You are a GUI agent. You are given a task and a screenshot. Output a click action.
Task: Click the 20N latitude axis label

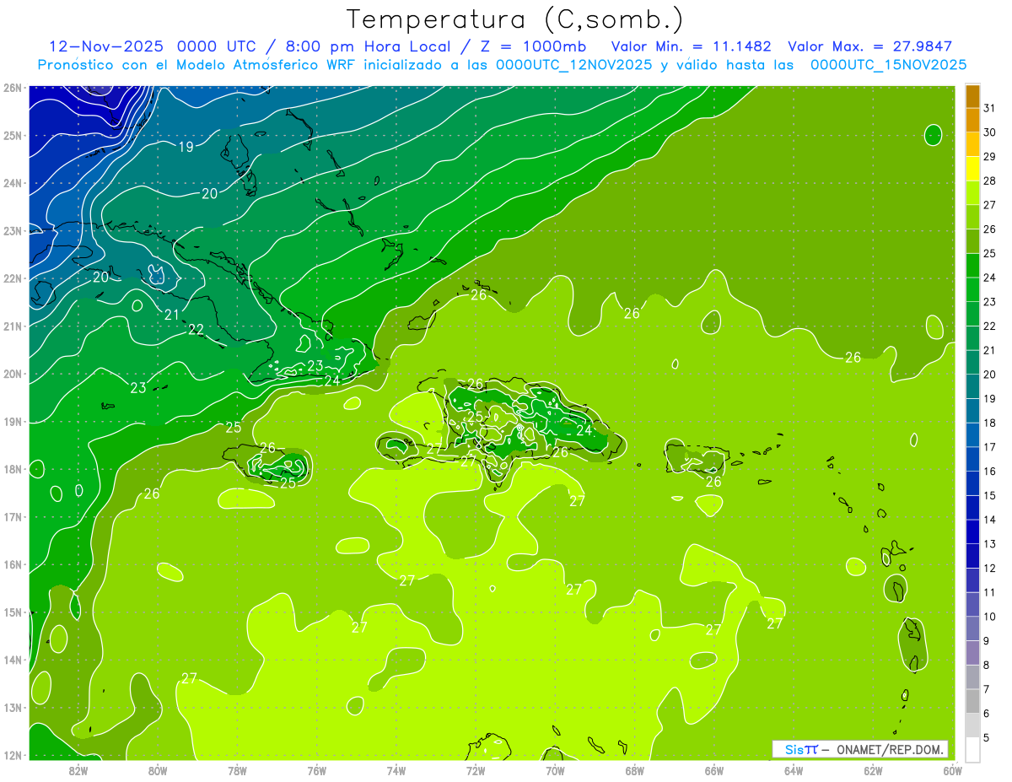tap(12, 374)
